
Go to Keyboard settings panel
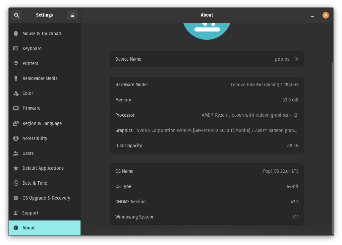tap(44, 48)
